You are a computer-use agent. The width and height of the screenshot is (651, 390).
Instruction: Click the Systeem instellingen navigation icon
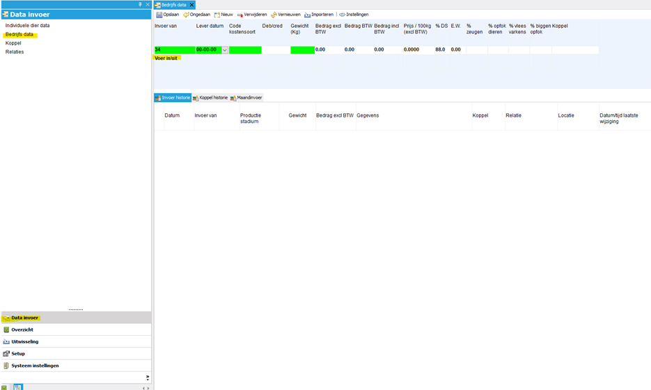coord(6,366)
